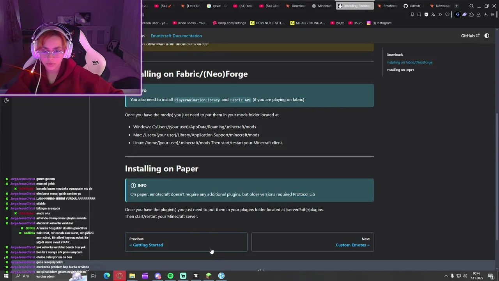The height and width of the screenshot is (281, 499).
Task: Click the Windows mods folder path line
Action: click(195, 127)
